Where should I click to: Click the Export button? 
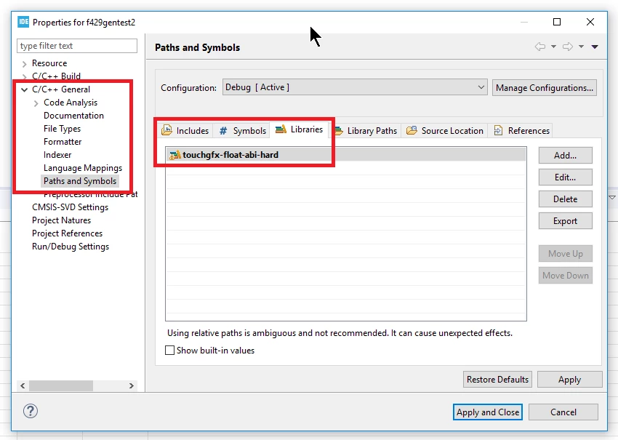point(565,221)
